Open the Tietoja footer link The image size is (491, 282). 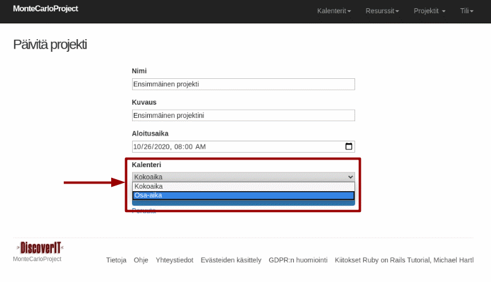[x=116, y=260]
